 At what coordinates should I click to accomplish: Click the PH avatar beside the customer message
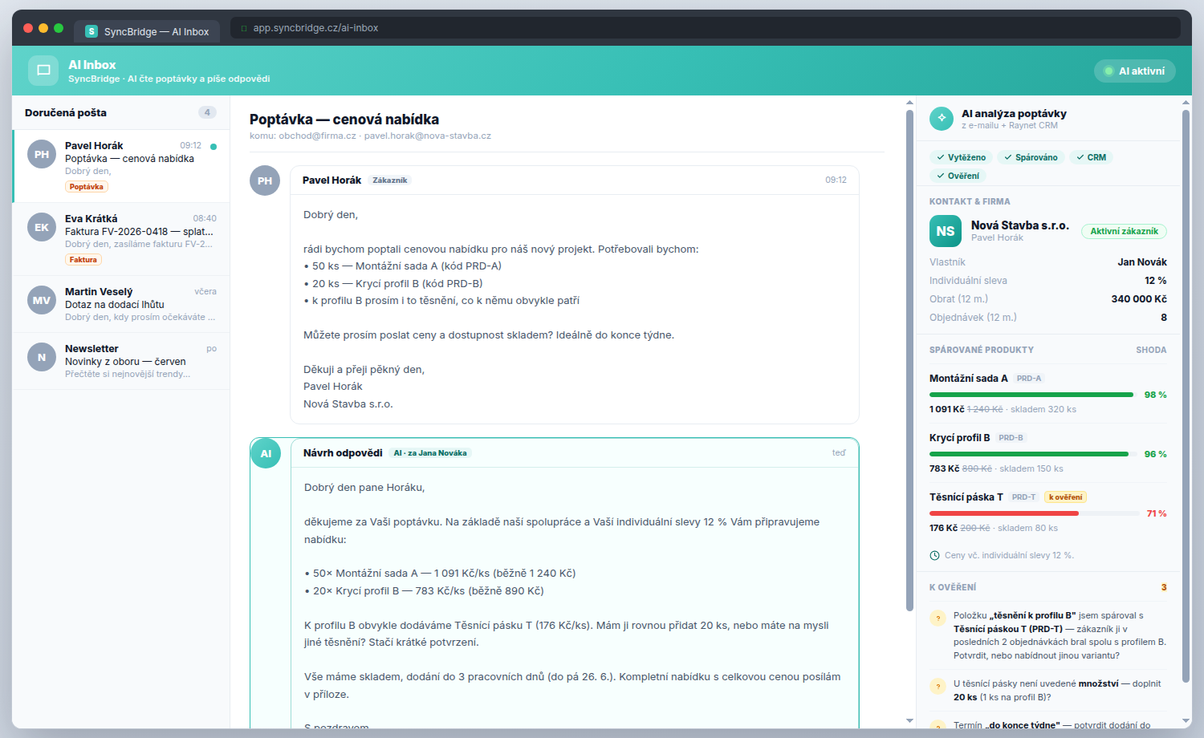(265, 180)
